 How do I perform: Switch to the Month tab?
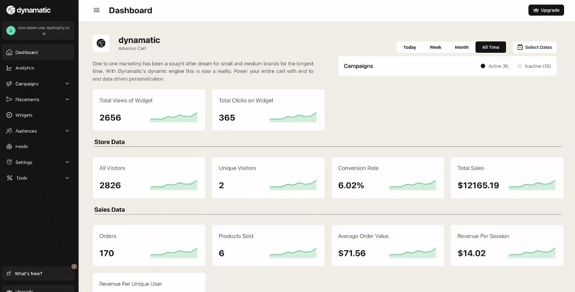coord(462,47)
